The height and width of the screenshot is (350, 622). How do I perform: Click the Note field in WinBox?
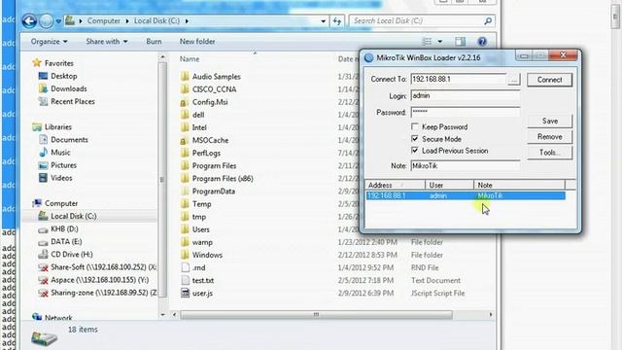point(466,166)
